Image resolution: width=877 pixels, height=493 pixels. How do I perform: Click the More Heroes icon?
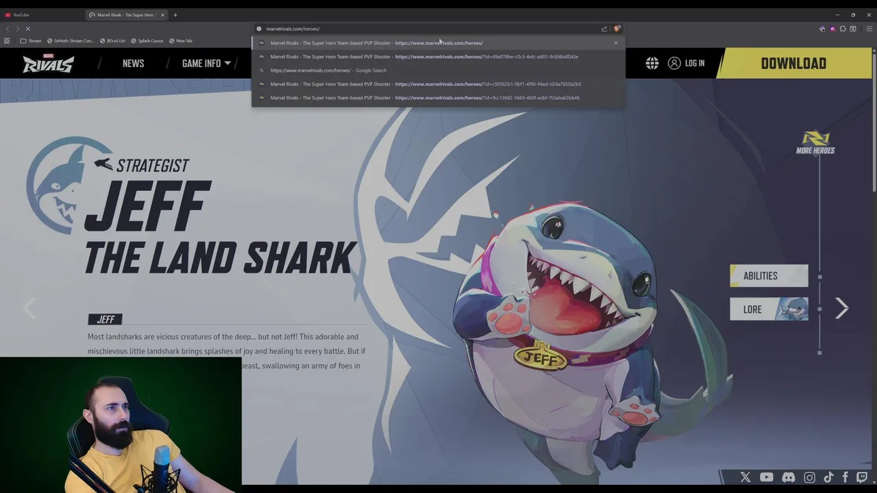[x=815, y=142]
